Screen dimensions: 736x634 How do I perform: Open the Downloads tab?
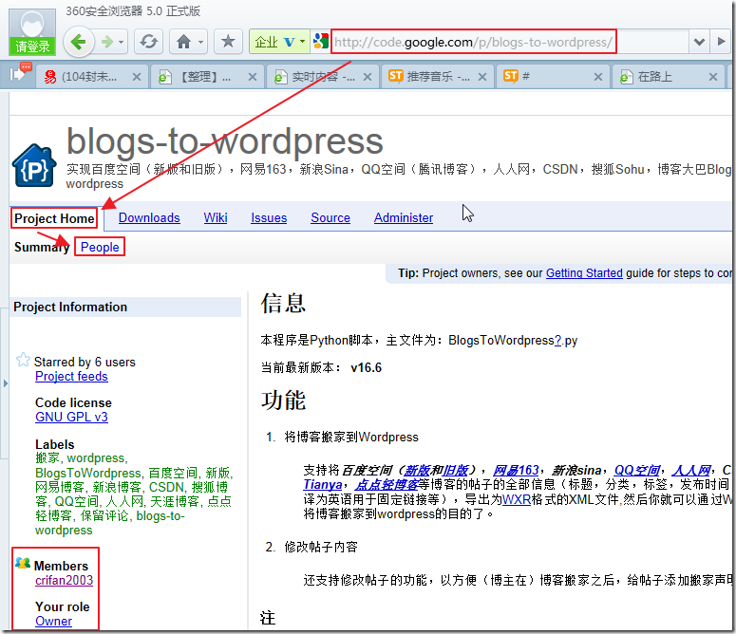point(149,217)
